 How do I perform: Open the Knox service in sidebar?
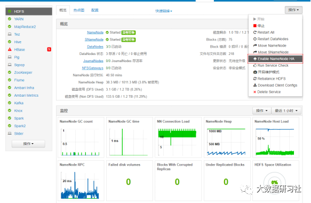pos(18,111)
